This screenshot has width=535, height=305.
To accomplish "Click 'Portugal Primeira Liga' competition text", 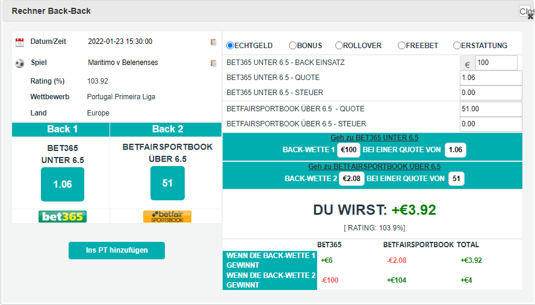I will pos(121,97).
